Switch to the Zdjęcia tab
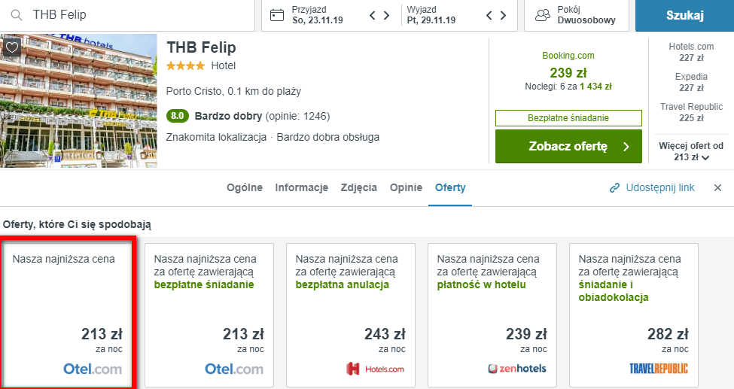Image resolution: width=734 pixels, height=389 pixels. tap(359, 187)
